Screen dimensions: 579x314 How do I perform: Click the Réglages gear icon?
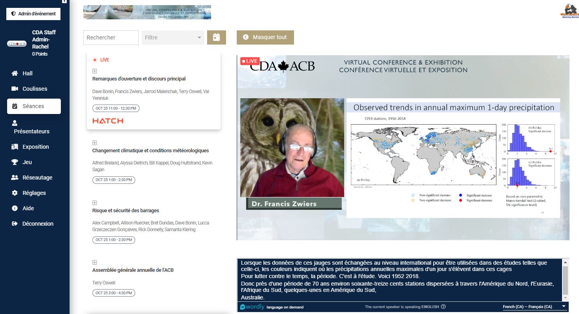tap(15, 193)
